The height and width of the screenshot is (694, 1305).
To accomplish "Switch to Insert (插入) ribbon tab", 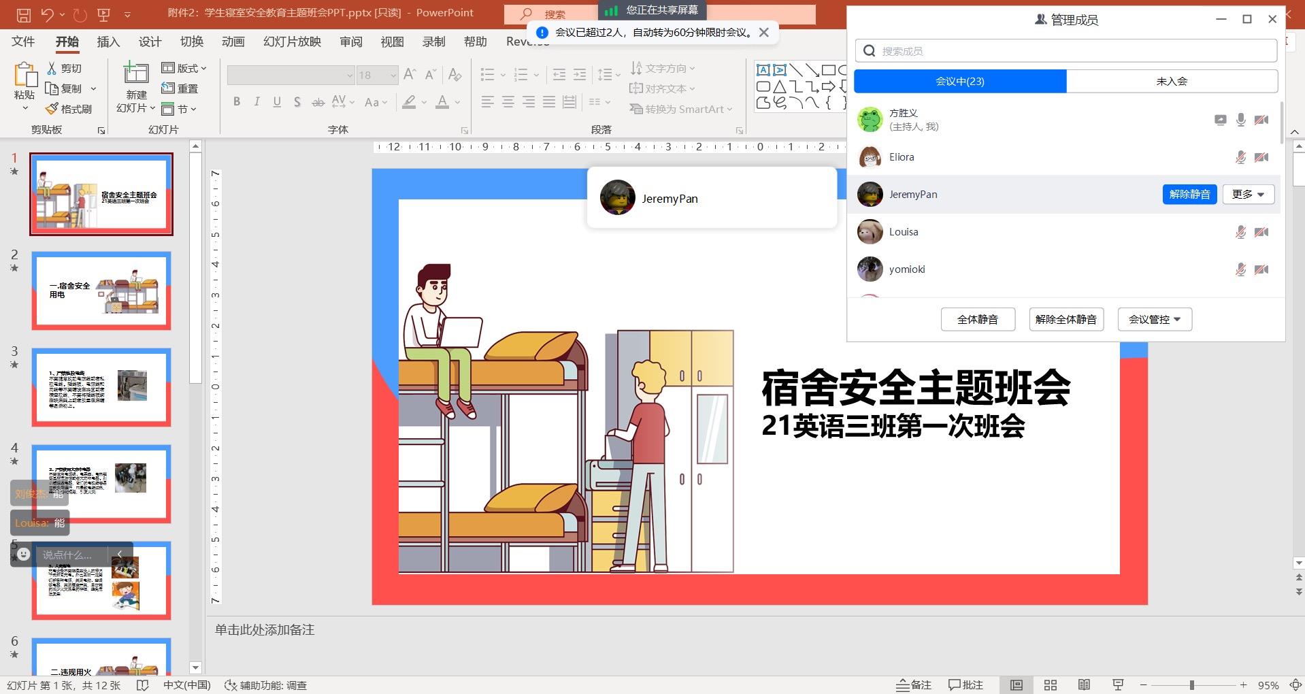I will (x=108, y=42).
